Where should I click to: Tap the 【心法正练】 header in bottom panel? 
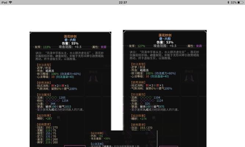pyautogui.click(x=97, y=144)
